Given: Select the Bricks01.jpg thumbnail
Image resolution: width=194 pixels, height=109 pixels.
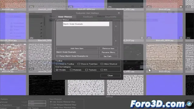Looking at the screenshot, I should 13,4.
